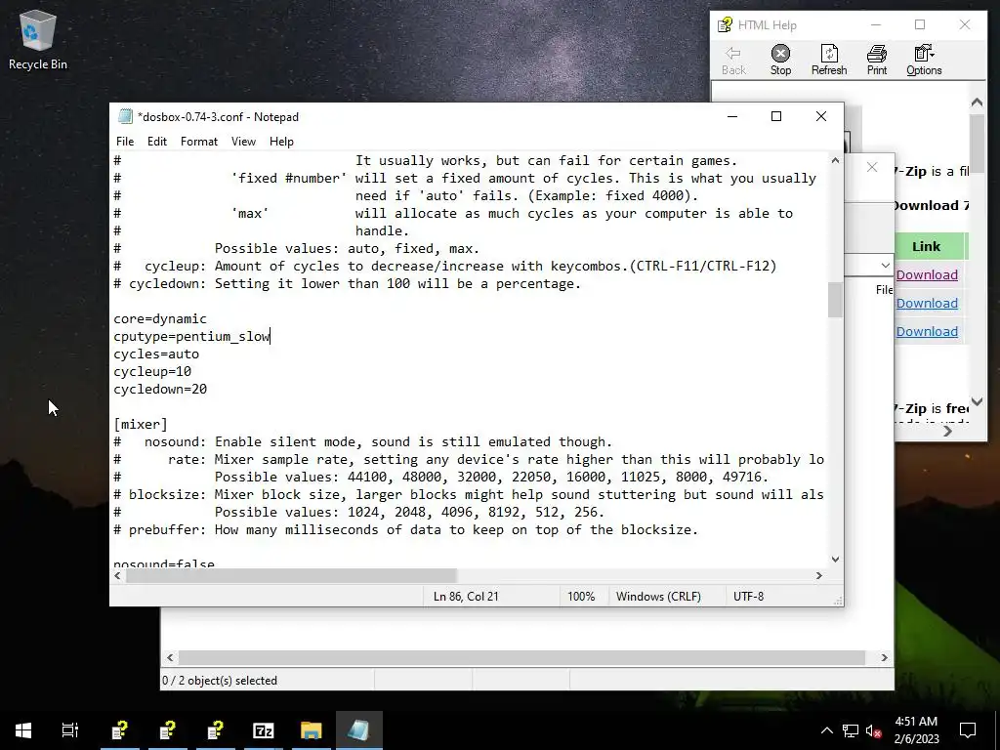The height and width of the screenshot is (750, 1000).
Task: Open Notepad File menu
Action: [125, 142]
